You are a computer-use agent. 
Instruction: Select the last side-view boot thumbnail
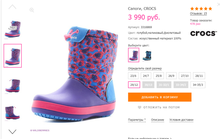13,112
